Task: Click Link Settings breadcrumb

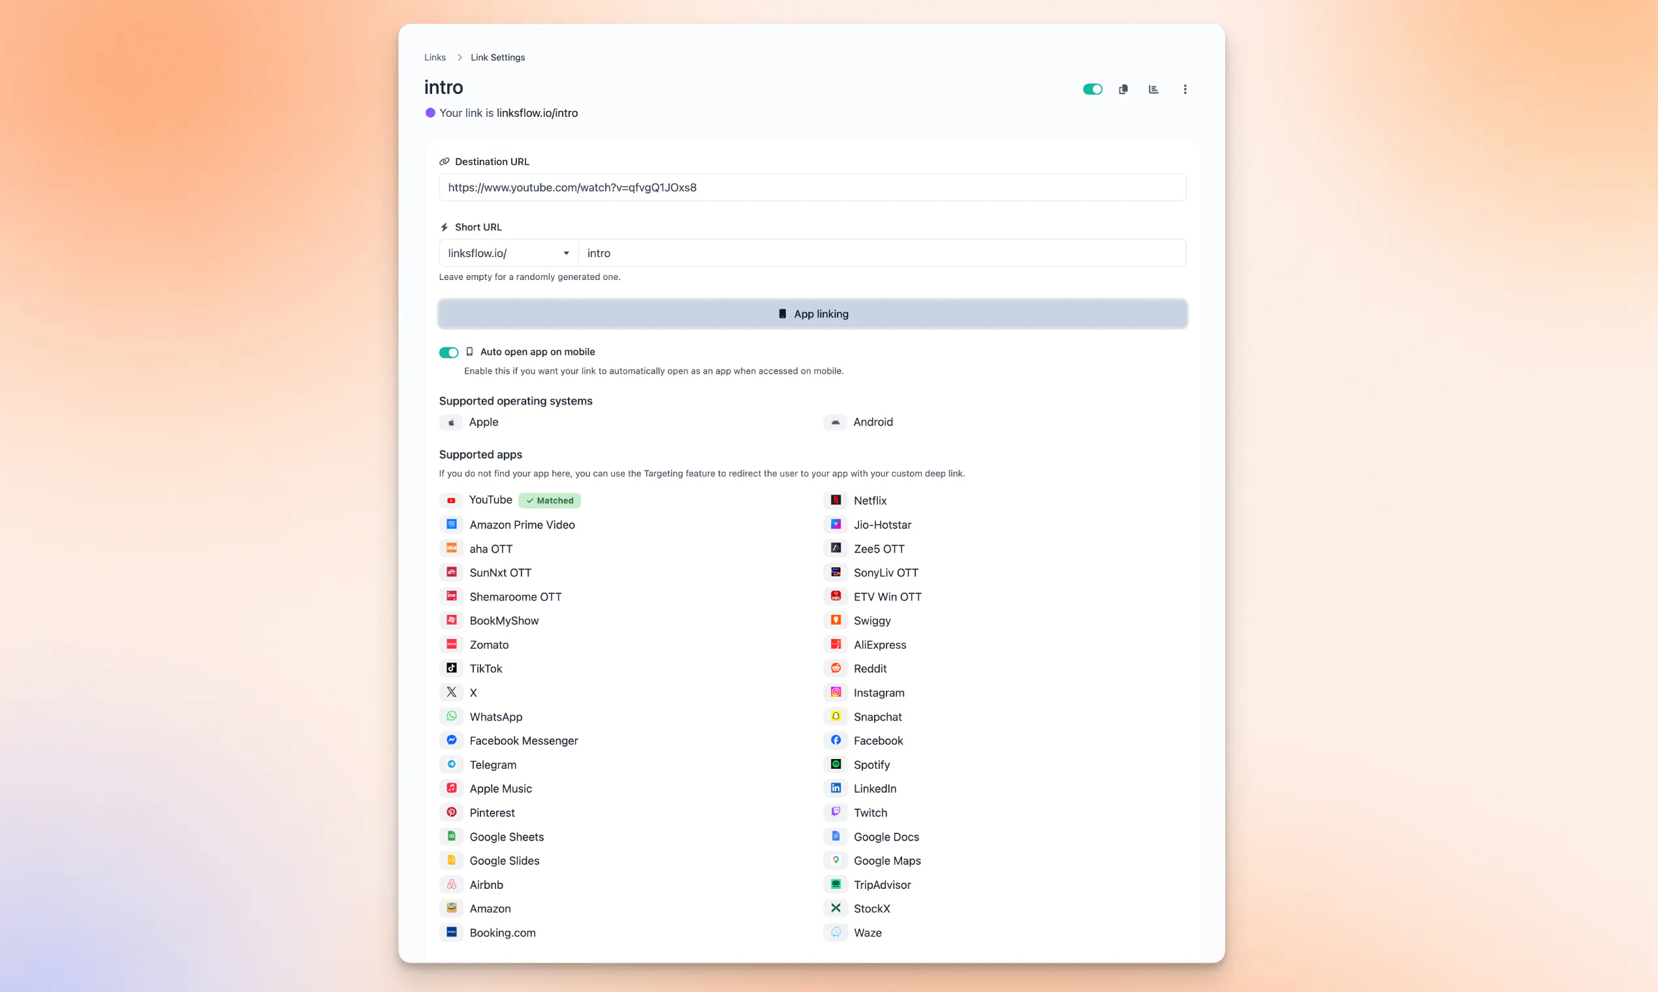Action: point(497,57)
